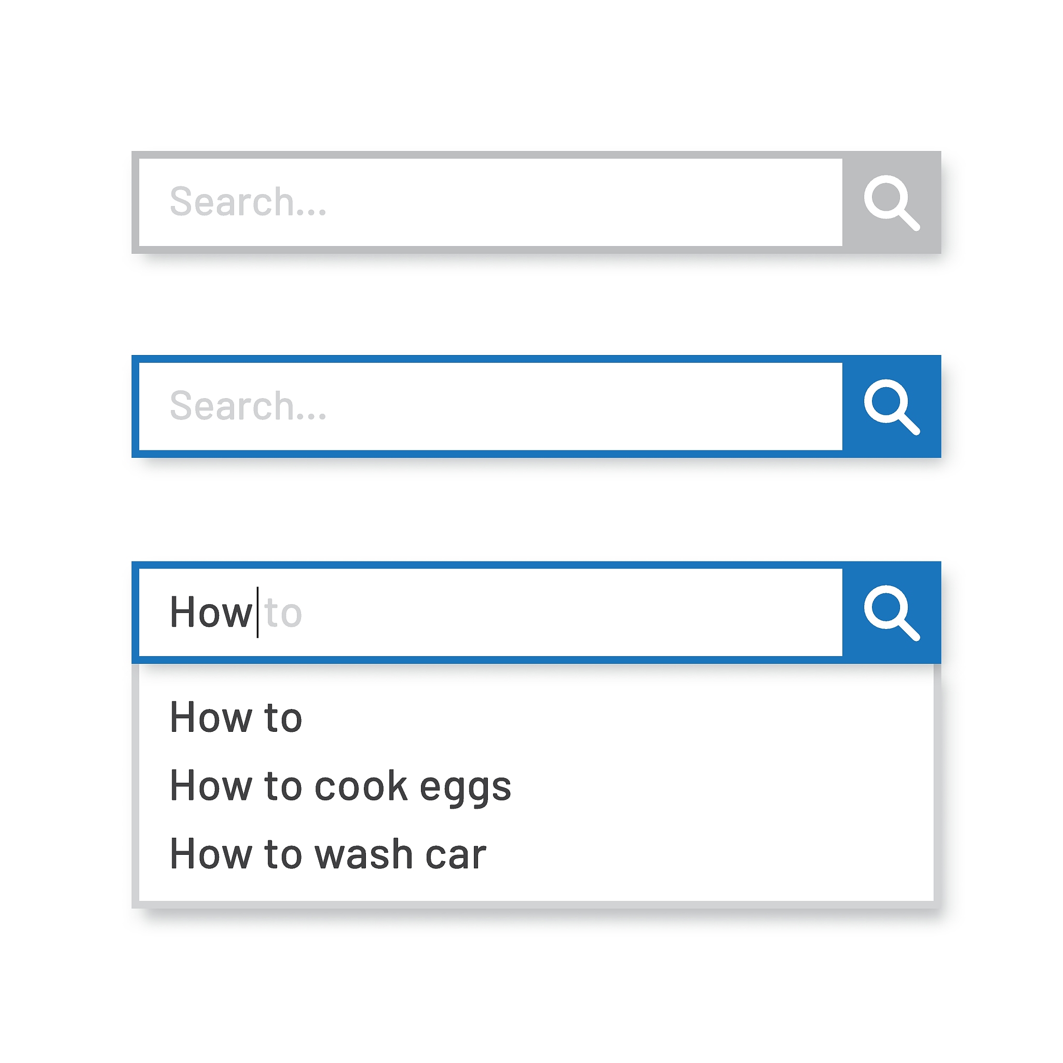
Task: Click blank area of the "How" search field
Action: [x=550, y=612]
